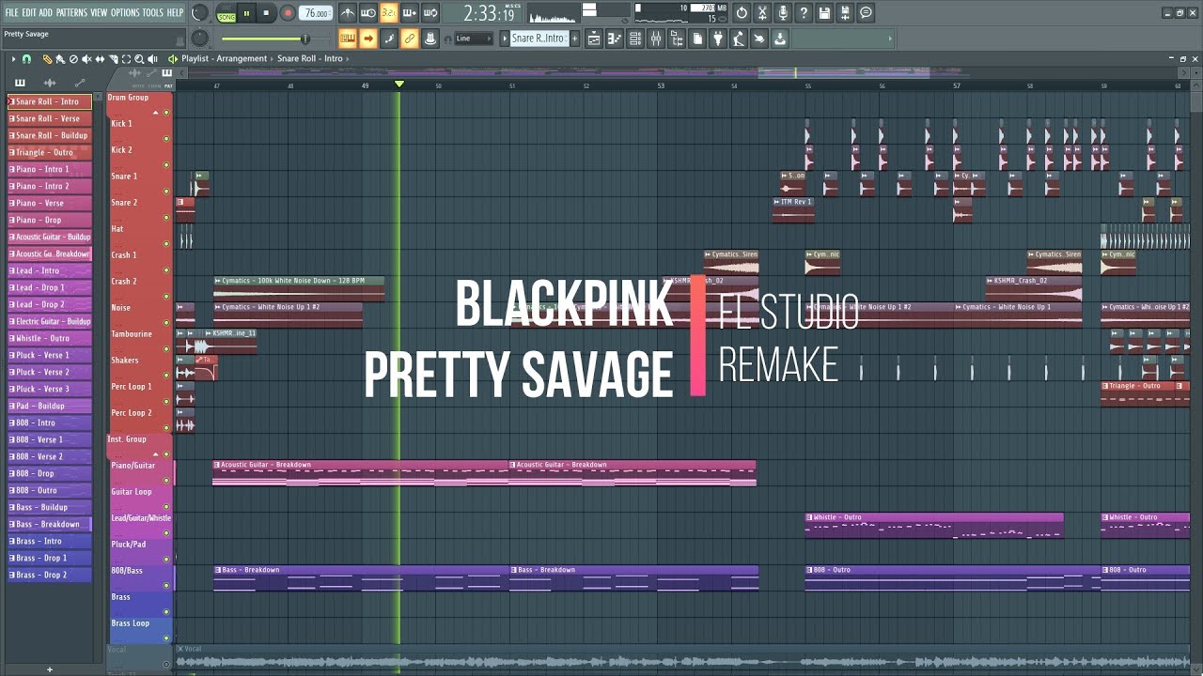This screenshot has width=1203, height=676.
Task: Click the tempo field showing 76.000
Action: 316,13
